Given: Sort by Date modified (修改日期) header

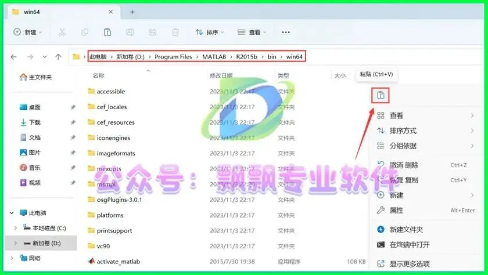Looking at the screenshot, I should coord(221,75).
